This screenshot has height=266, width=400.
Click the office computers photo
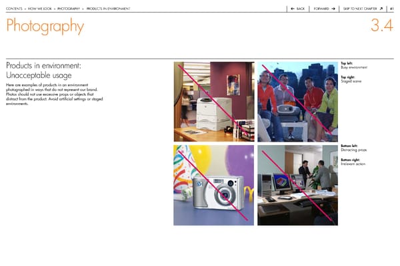coord(297,185)
